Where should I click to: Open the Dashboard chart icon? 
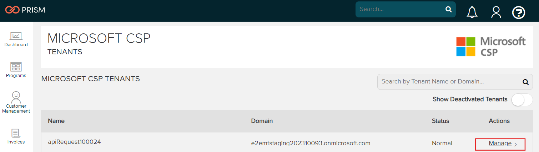tap(16, 36)
